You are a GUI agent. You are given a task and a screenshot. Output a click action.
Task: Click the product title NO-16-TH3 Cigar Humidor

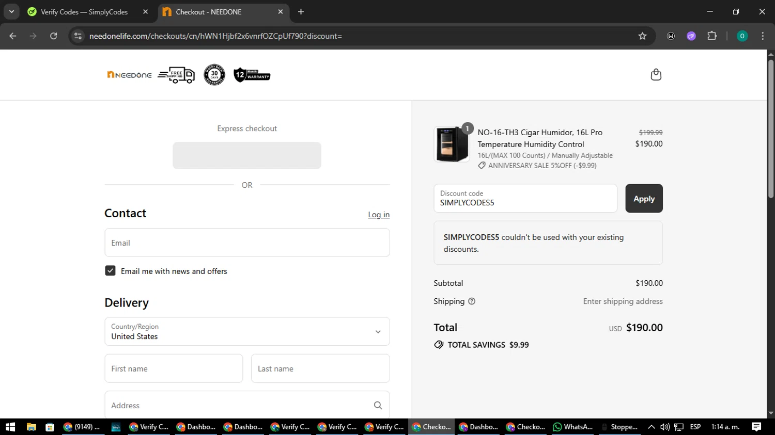point(540,138)
